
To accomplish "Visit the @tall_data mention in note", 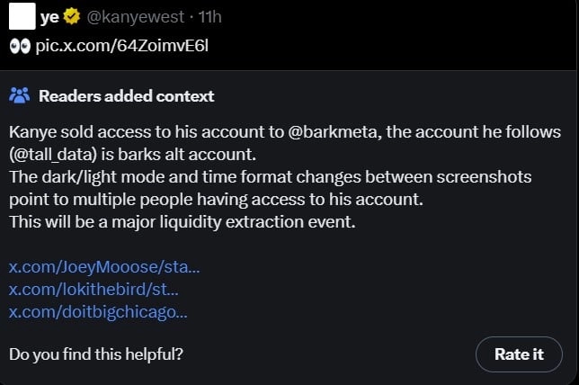I will (x=53, y=155).
